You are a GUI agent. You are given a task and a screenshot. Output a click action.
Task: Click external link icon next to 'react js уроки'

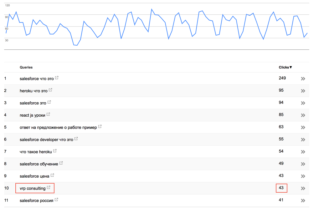(48, 114)
